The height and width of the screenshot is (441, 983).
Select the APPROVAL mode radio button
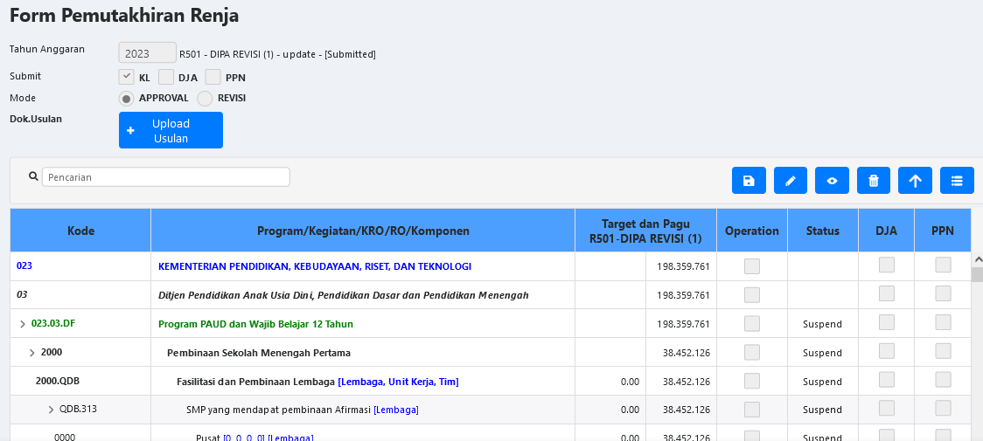pyautogui.click(x=127, y=99)
